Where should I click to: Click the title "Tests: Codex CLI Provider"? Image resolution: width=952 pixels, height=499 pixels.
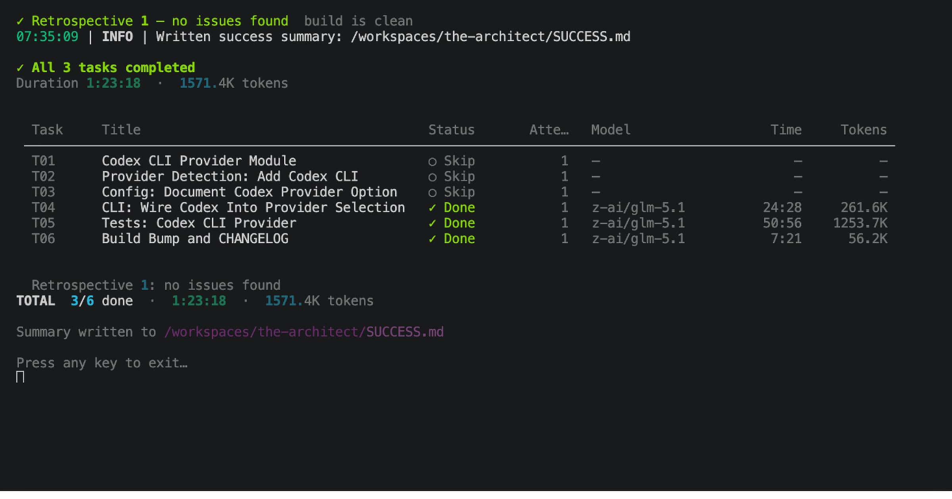[x=199, y=223]
